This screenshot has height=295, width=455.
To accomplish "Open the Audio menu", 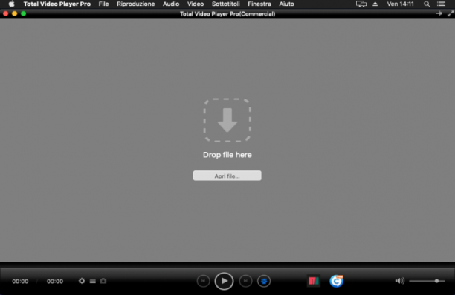I will point(171,4).
